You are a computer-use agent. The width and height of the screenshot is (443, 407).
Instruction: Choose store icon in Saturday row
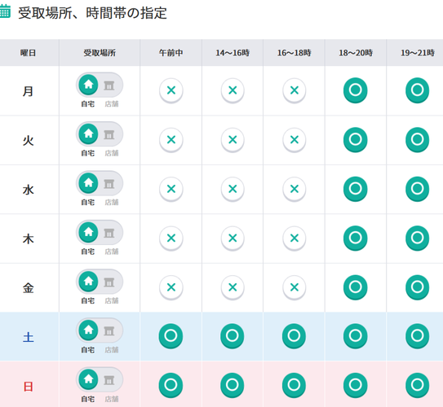click(109, 330)
